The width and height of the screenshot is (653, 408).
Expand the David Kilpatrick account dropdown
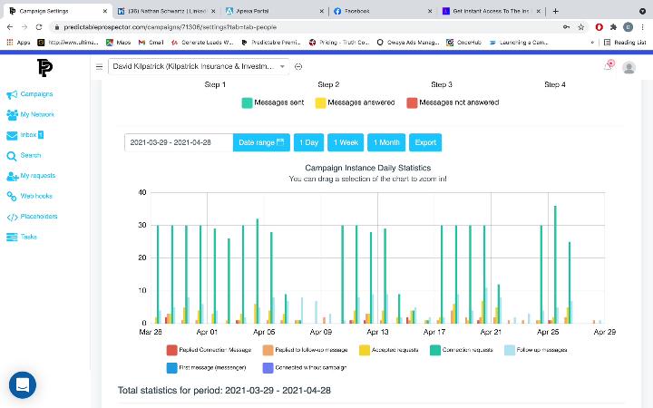point(199,66)
